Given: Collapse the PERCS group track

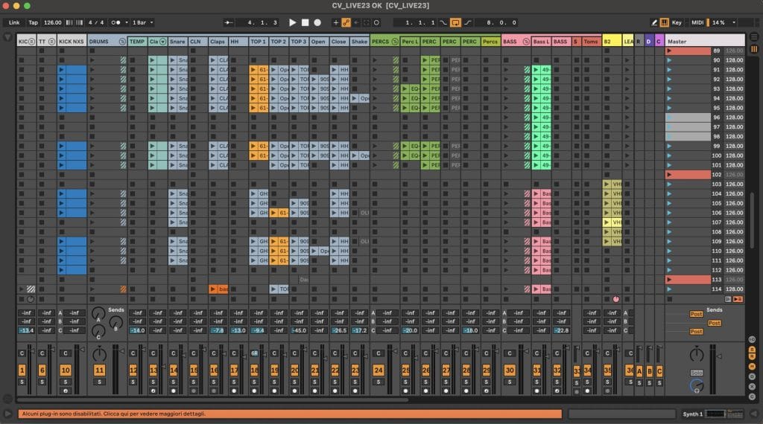Looking at the screenshot, I should tap(395, 42).
